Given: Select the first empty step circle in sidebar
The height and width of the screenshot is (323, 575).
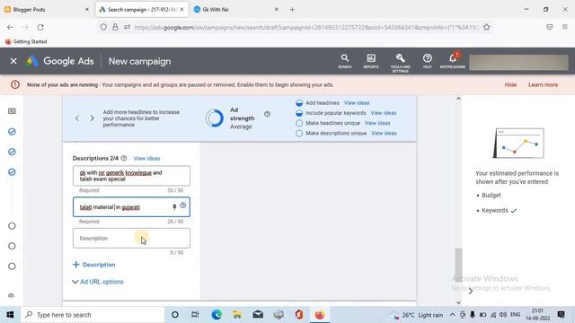Looking at the screenshot, I should [12, 226].
